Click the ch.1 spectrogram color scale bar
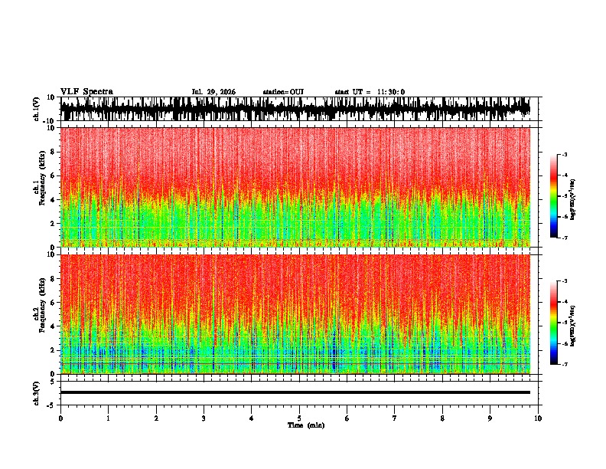The image size is (606, 469). pyautogui.click(x=553, y=195)
